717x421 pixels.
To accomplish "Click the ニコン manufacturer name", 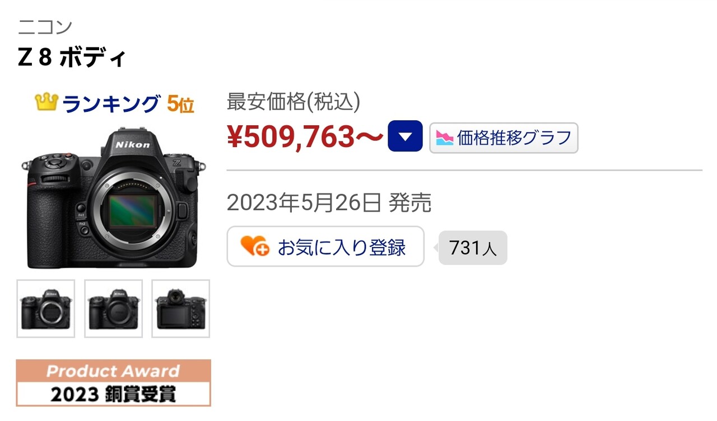I will point(45,26).
